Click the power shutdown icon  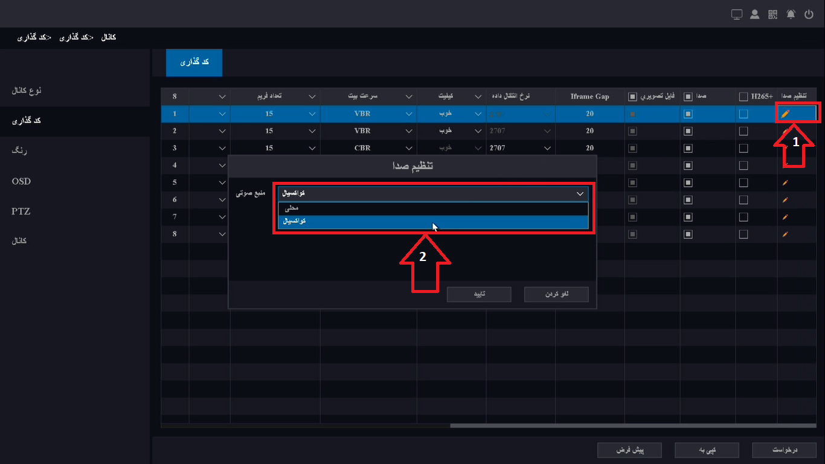(809, 14)
